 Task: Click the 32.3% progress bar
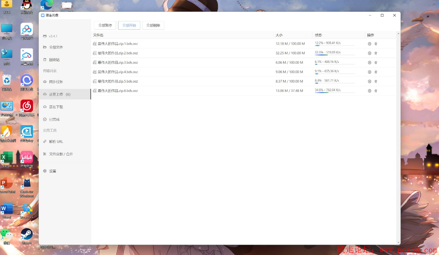click(x=335, y=55)
